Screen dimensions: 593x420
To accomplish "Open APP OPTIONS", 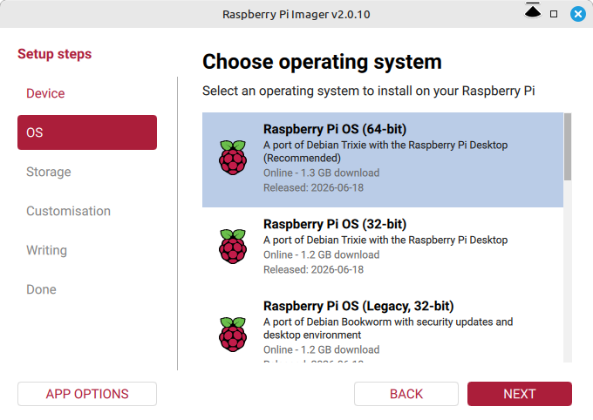I will tap(87, 394).
